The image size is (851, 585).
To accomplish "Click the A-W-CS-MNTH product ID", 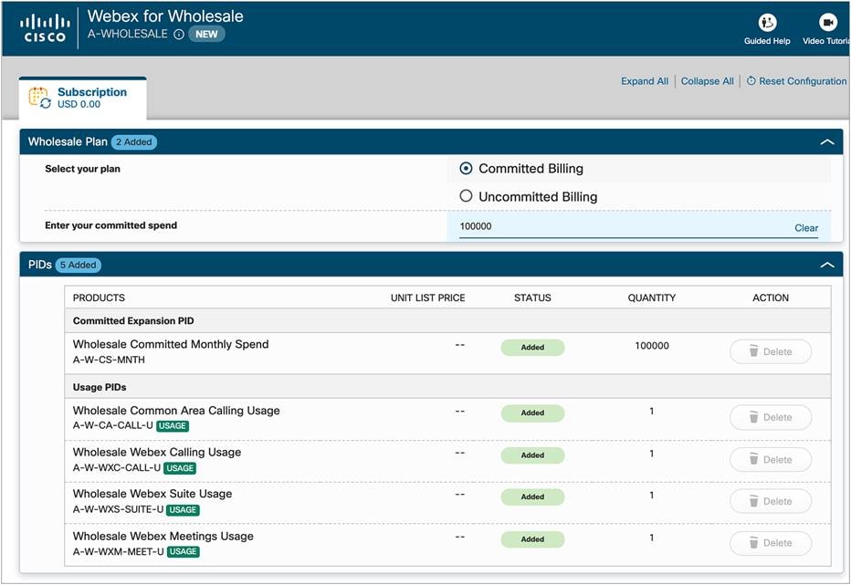I will (109, 360).
